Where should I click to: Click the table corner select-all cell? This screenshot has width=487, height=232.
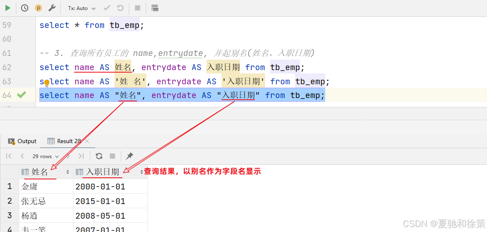coord(9,172)
